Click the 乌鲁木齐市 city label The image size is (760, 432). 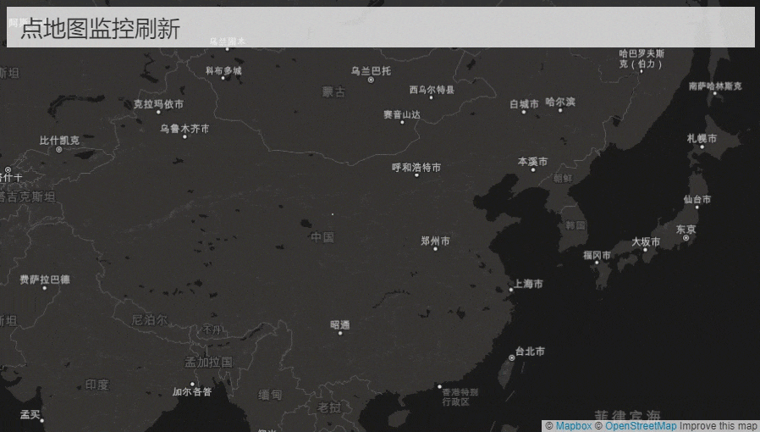184,129
